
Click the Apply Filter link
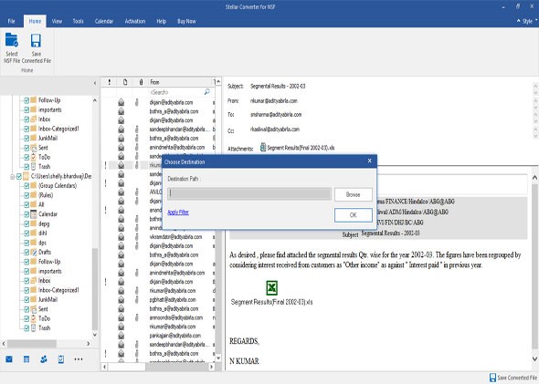(178, 213)
